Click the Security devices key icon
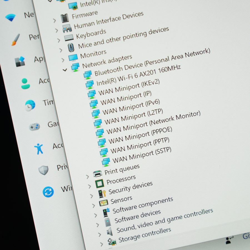 coord(102,194)
